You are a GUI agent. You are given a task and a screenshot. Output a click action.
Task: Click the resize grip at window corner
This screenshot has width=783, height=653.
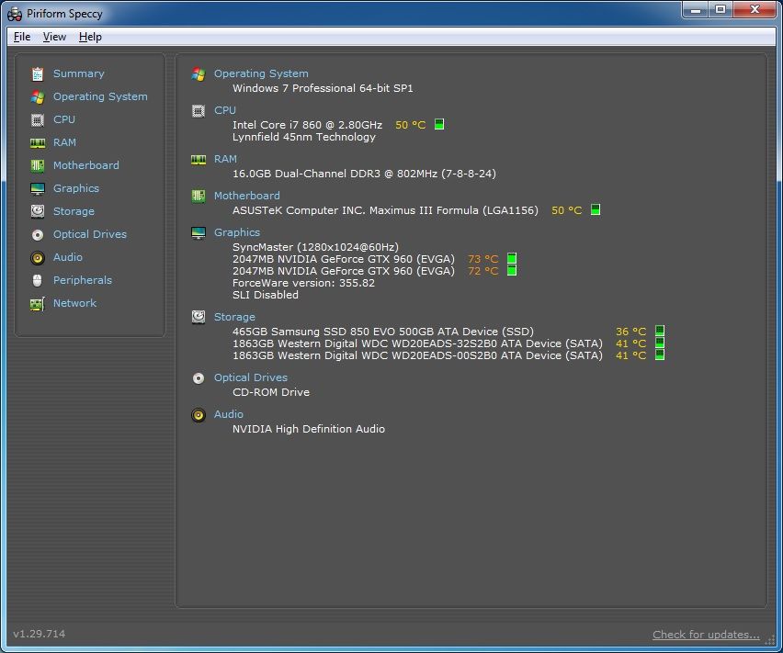pos(770,639)
